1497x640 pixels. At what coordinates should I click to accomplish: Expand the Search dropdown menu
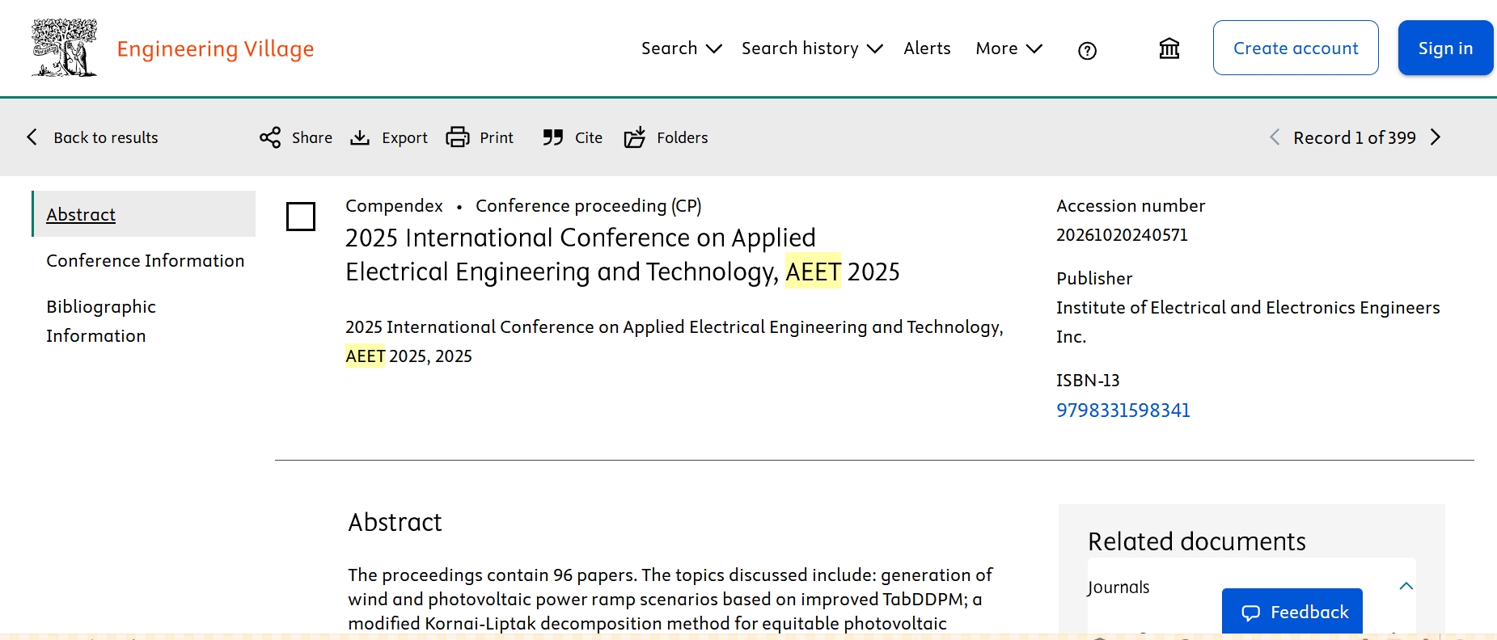point(681,48)
